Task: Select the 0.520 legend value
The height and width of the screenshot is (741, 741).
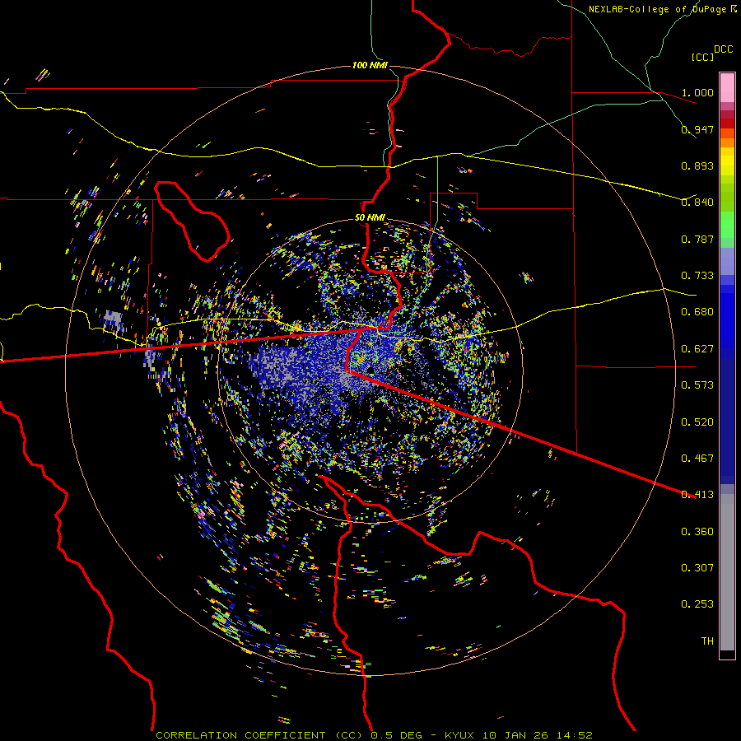Action: [x=697, y=422]
